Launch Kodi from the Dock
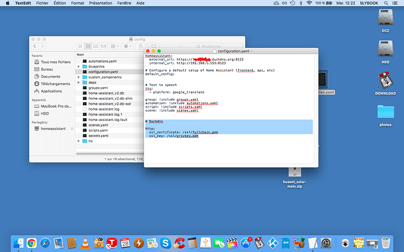The height and width of the screenshot is (252, 404). [272, 243]
